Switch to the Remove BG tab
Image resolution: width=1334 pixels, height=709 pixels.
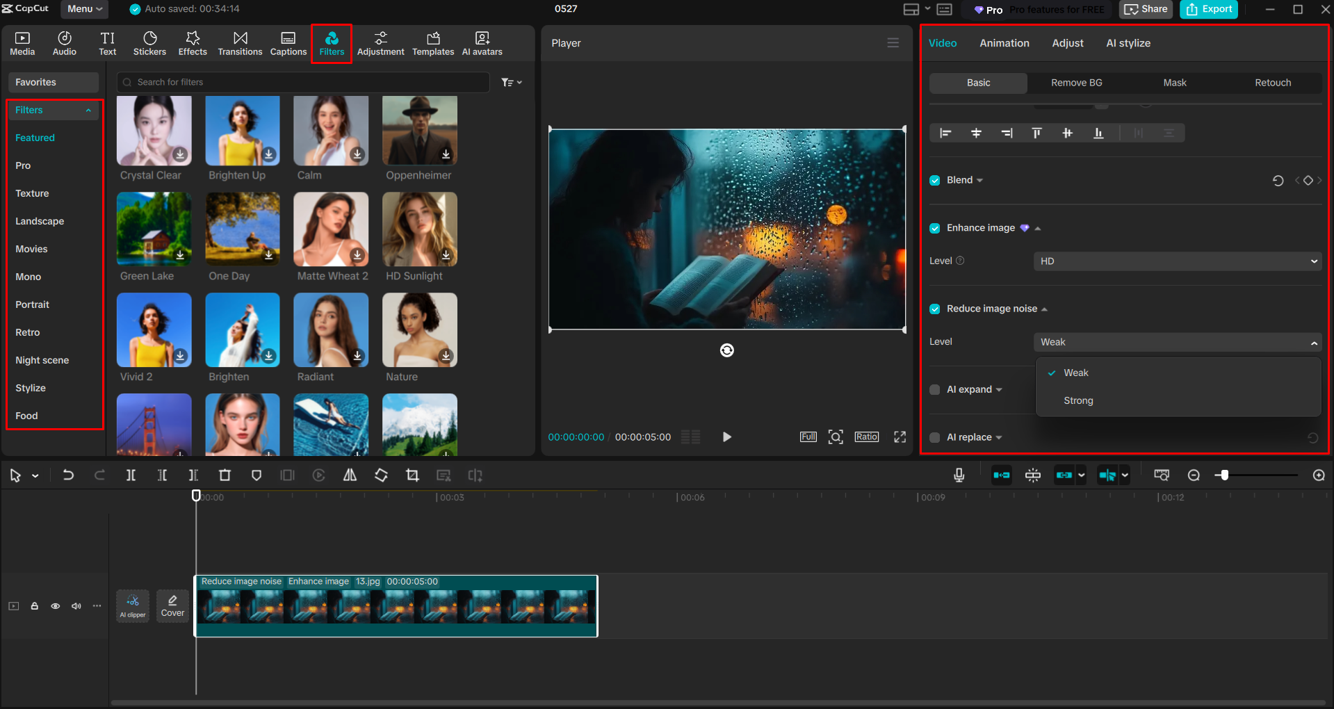(x=1076, y=83)
